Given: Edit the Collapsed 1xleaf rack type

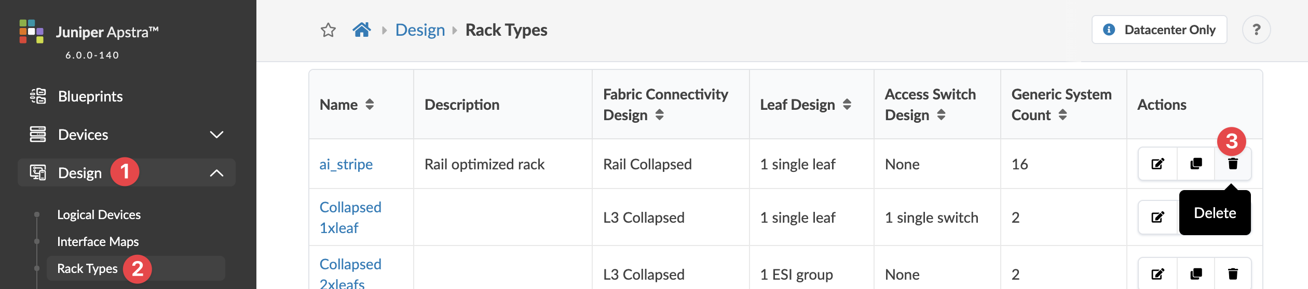Looking at the screenshot, I should tap(1157, 218).
